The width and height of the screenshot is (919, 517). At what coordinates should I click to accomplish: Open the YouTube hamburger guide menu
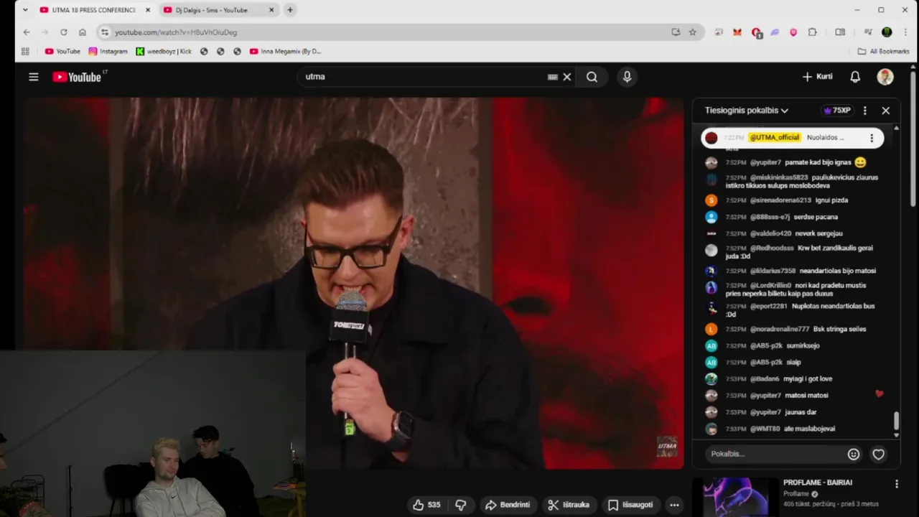[x=33, y=77]
